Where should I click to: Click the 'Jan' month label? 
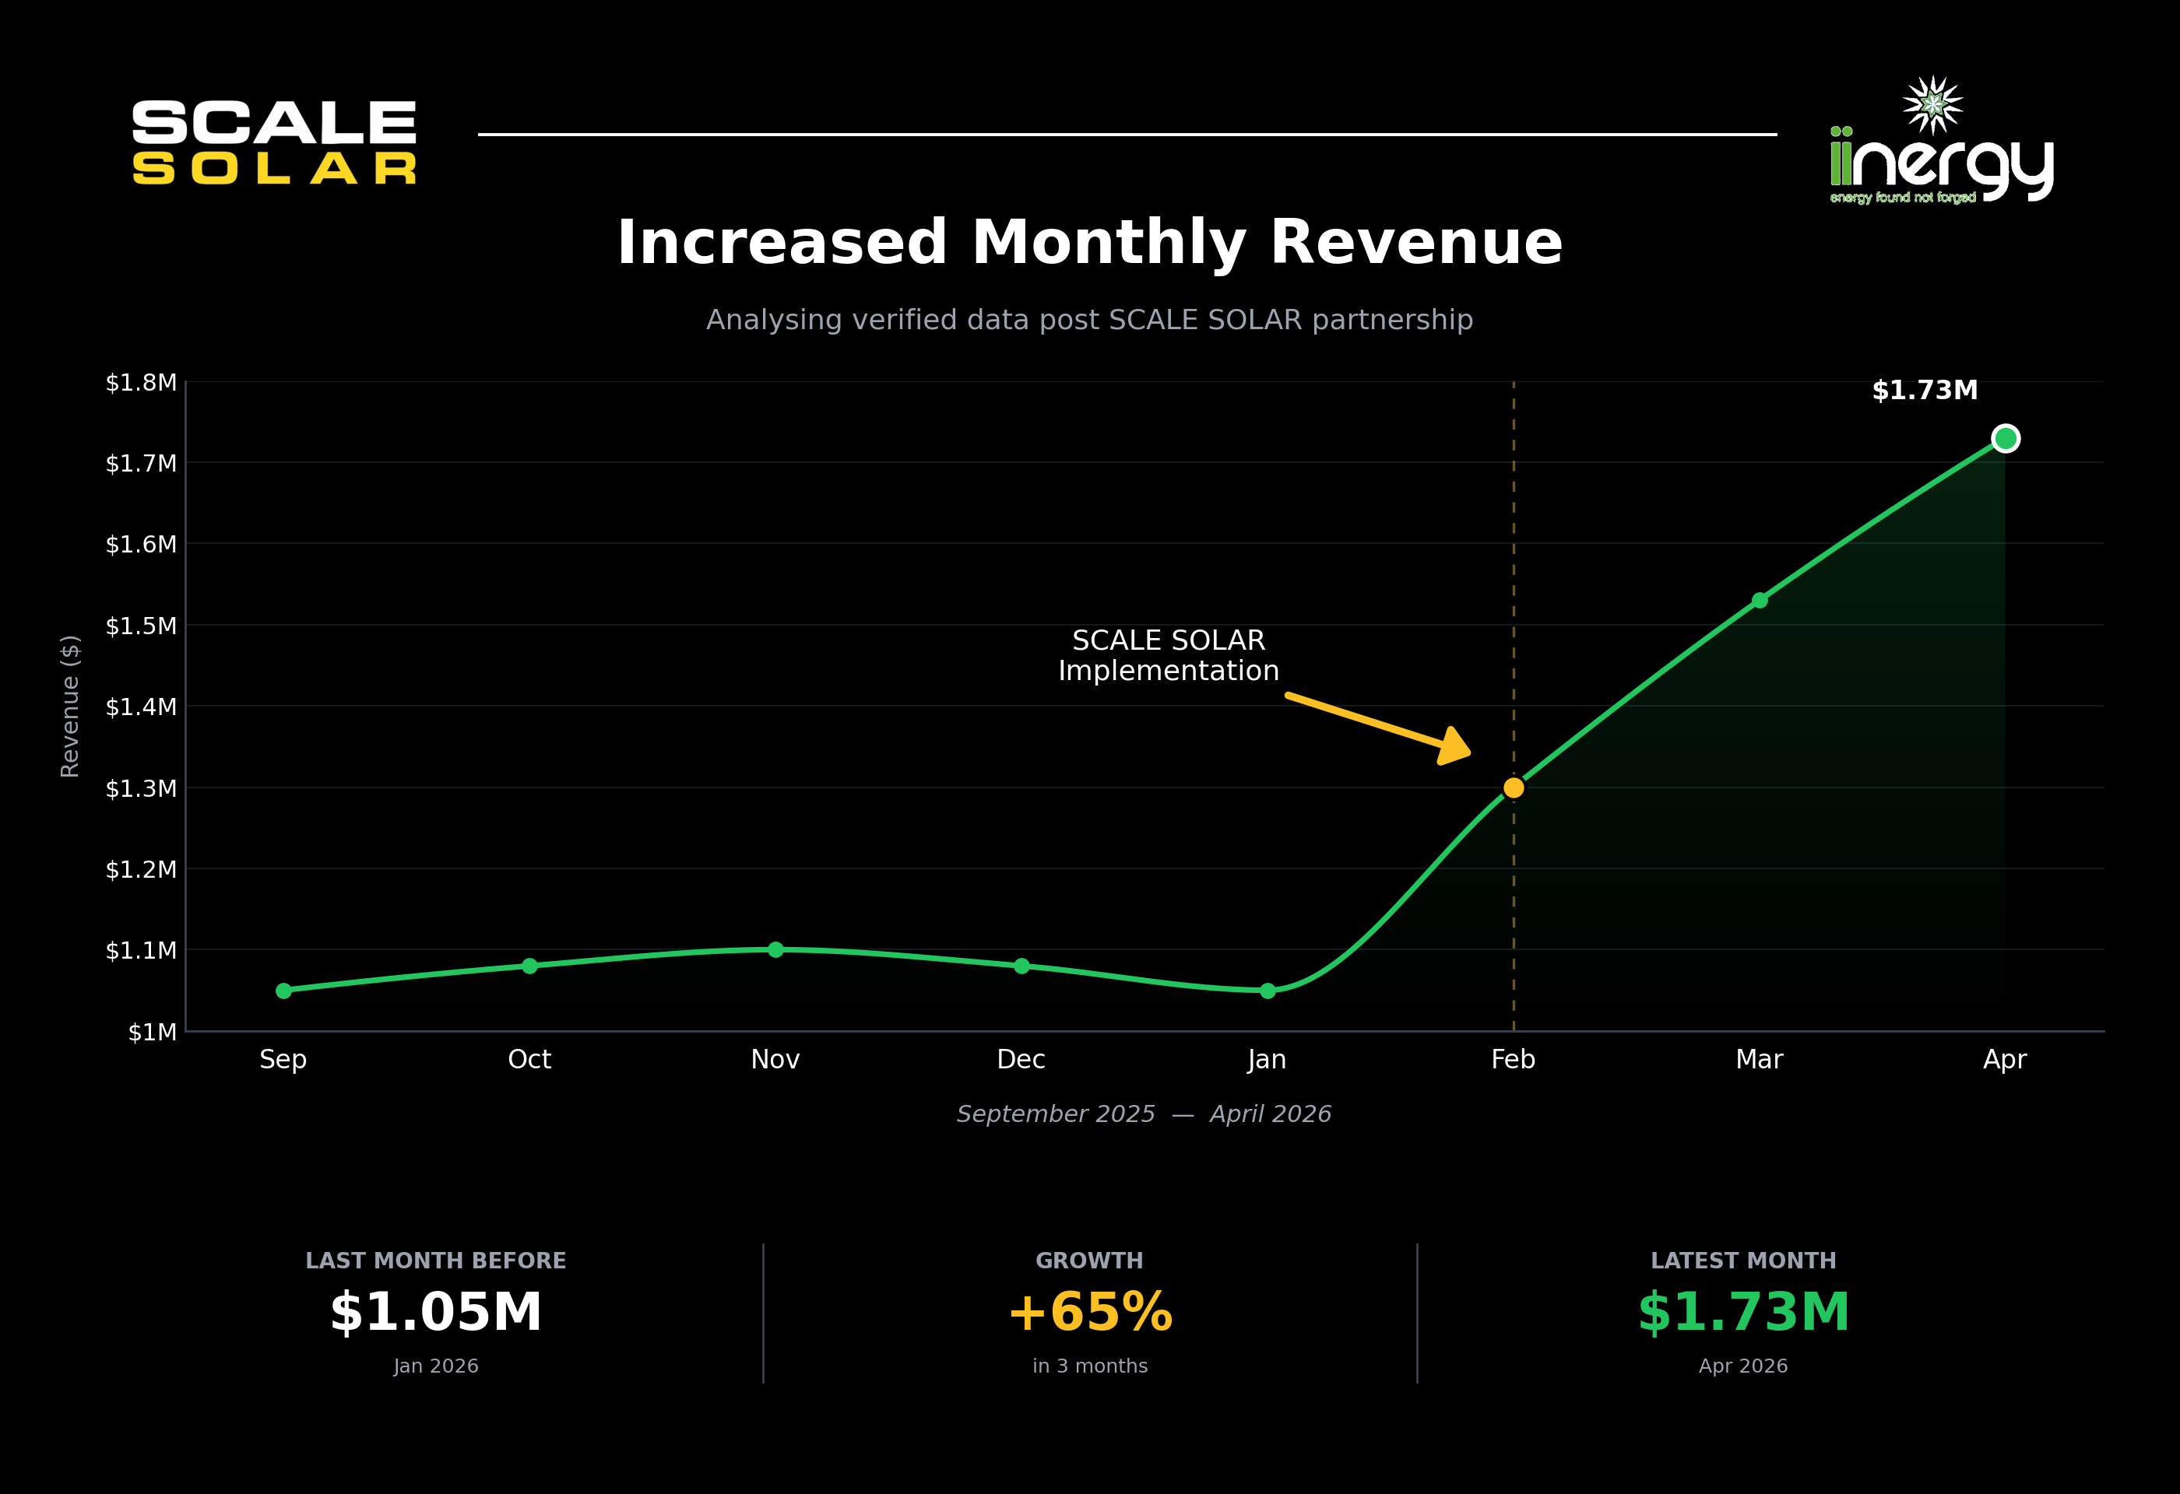point(1268,1060)
